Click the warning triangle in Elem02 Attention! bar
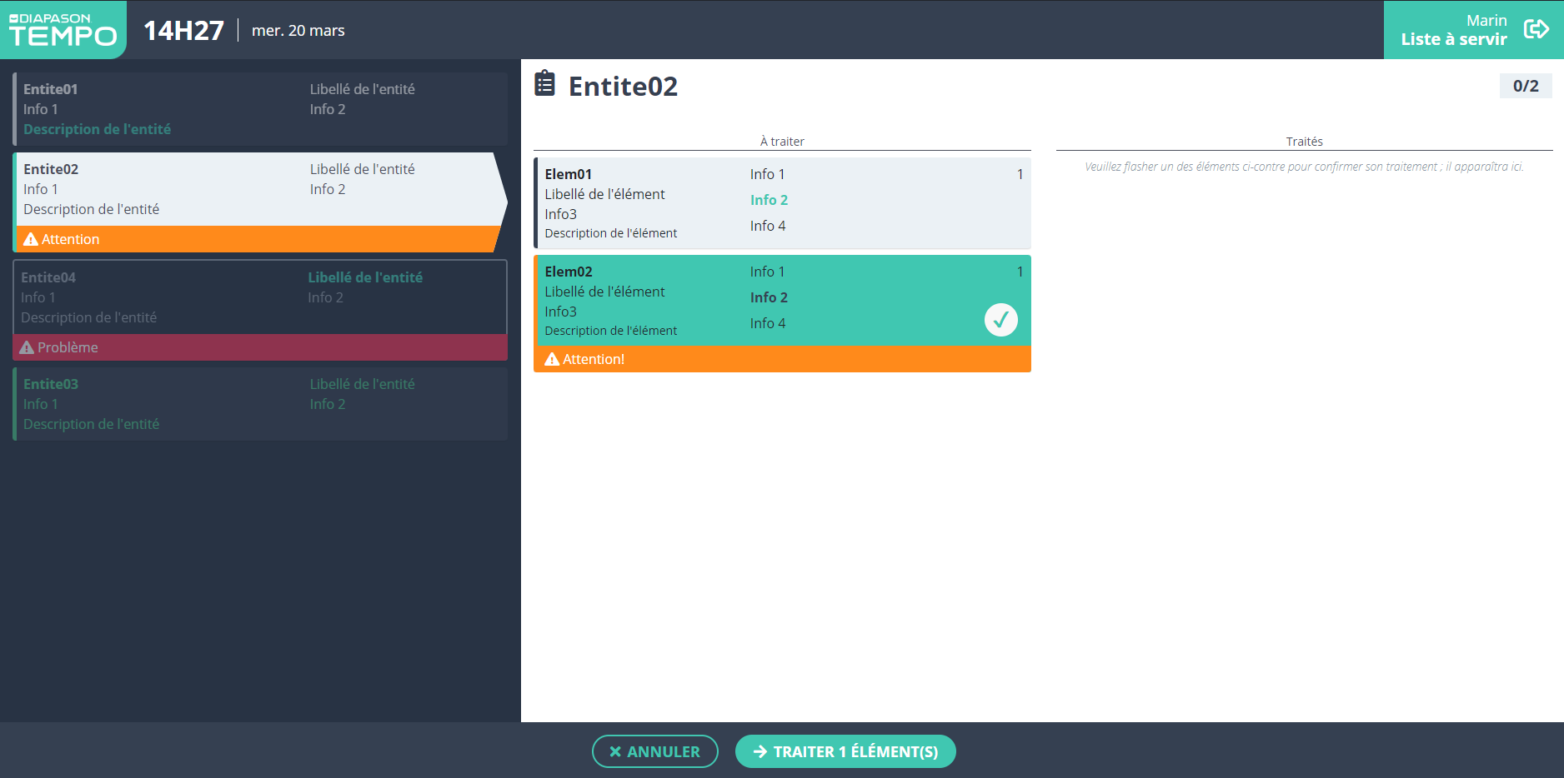Screen dimensions: 1564x778 click(x=551, y=360)
